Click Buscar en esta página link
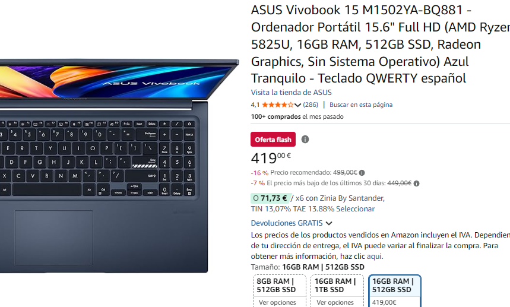510x307 pixels. [361, 105]
